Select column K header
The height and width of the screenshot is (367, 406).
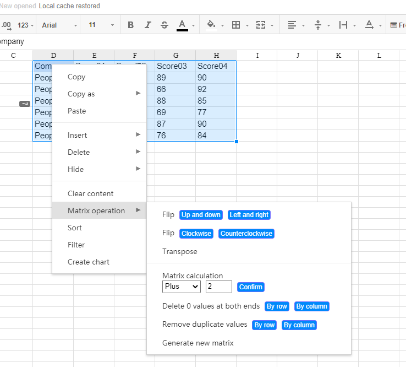click(338, 55)
